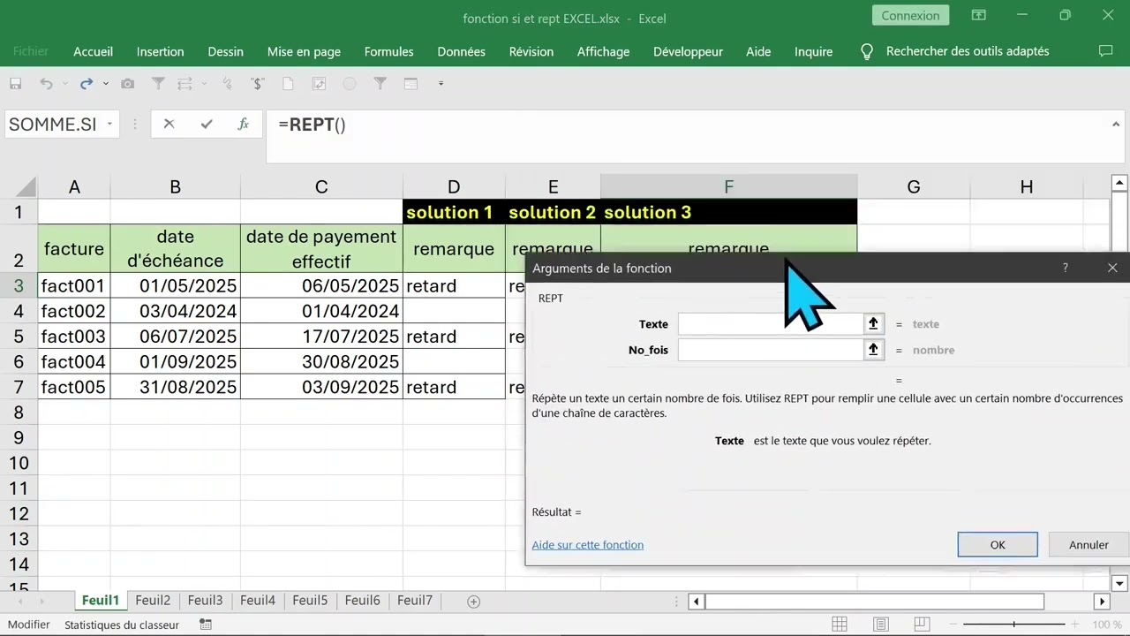Select column C header

pyautogui.click(x=321, y=186)
